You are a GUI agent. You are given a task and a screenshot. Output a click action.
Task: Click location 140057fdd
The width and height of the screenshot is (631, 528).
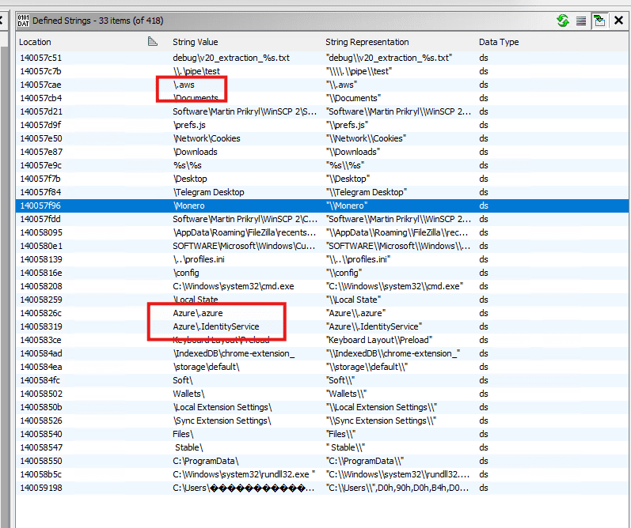(x=40, y=219)
